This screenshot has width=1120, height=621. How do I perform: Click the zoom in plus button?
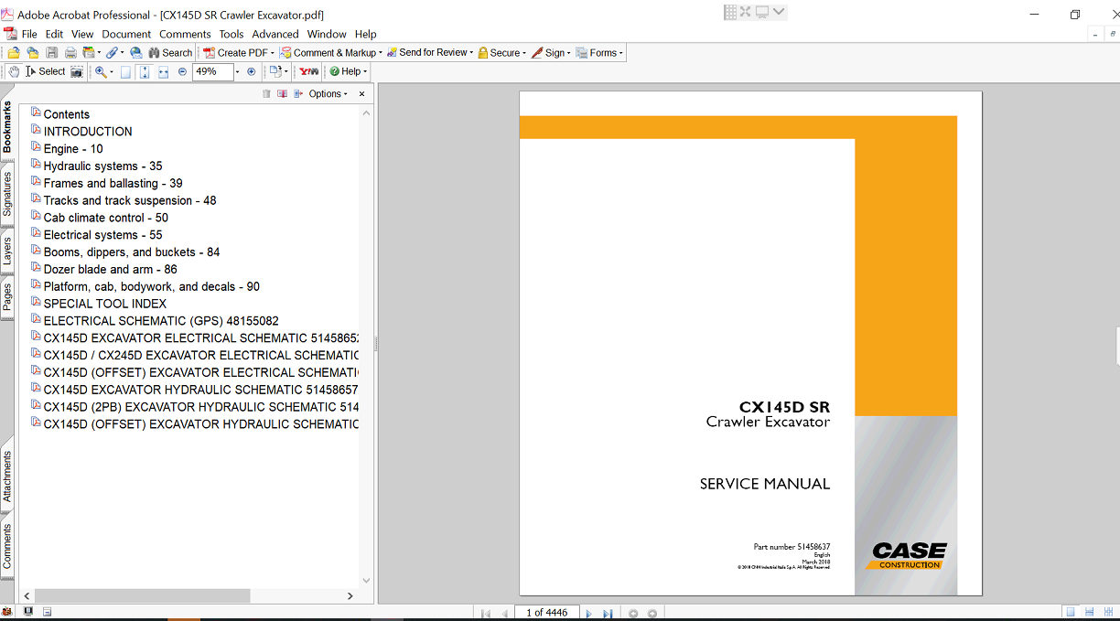[252, 71]
